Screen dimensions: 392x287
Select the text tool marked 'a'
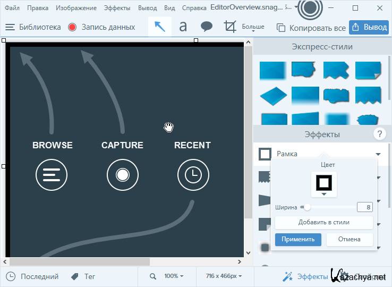click(x=183, y=27)
